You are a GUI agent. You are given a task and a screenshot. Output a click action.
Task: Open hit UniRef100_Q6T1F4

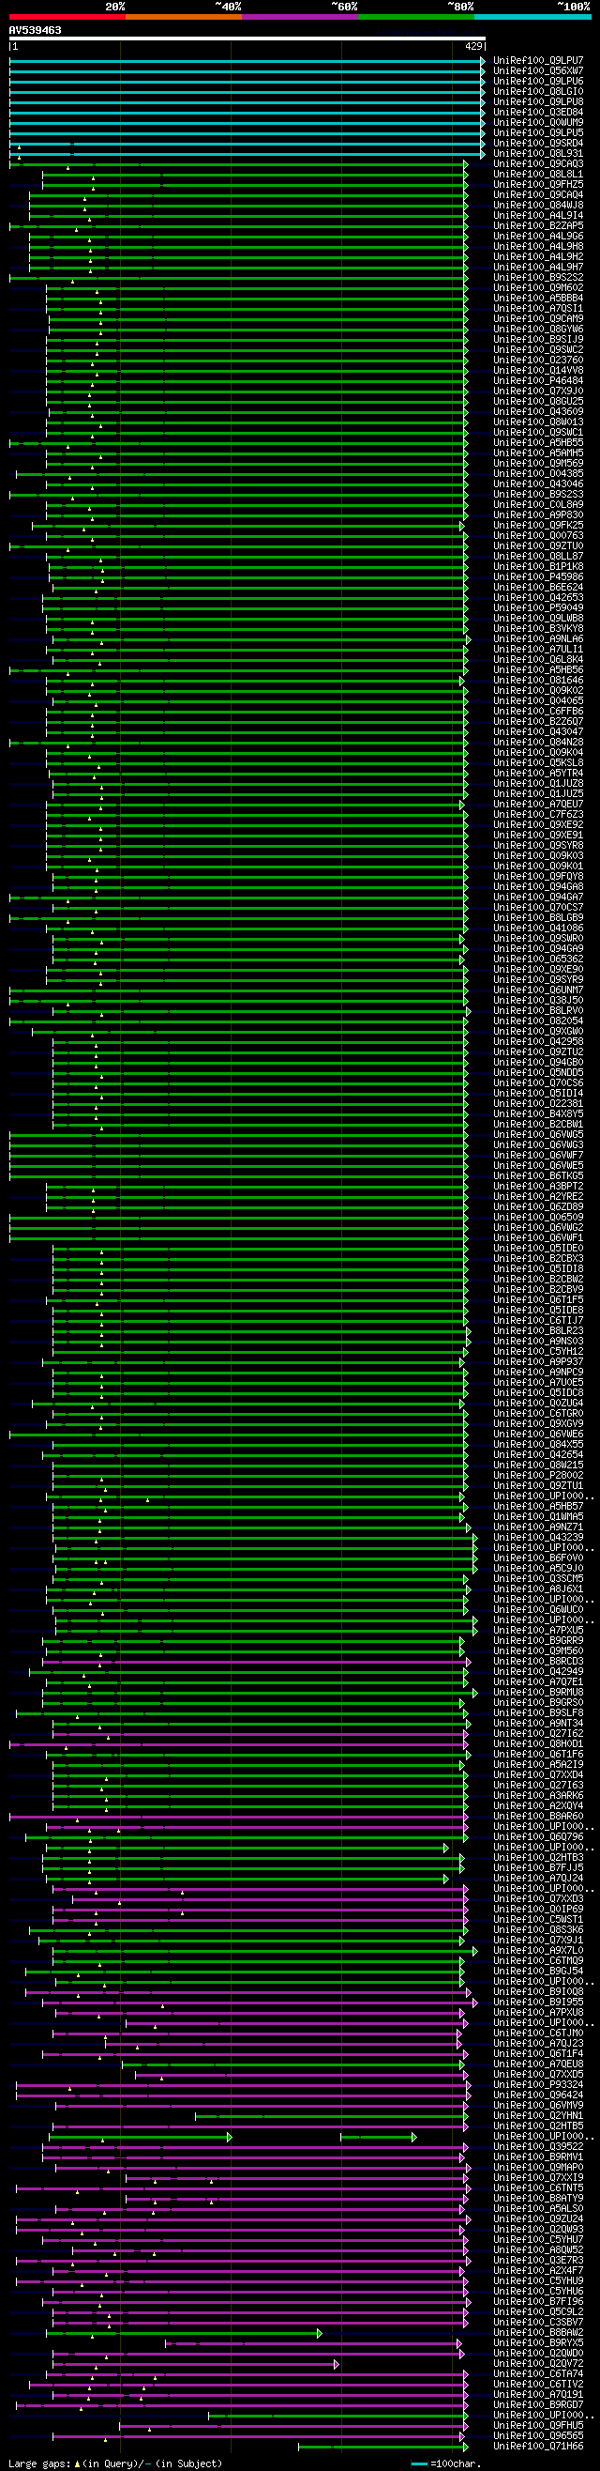click(538, 2054)
